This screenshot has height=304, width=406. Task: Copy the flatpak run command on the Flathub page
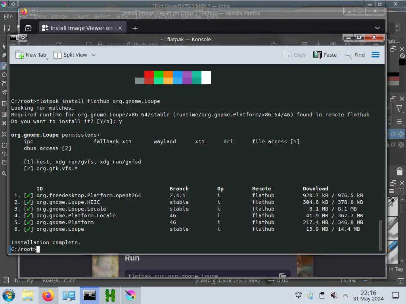[282, 275]
